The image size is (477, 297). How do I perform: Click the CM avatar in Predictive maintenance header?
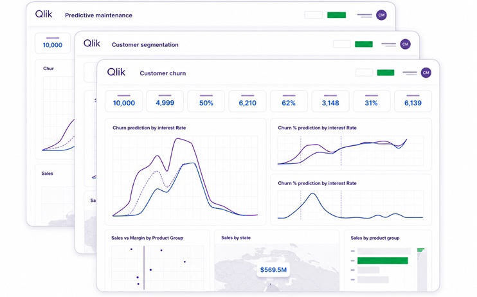(381, 15)
